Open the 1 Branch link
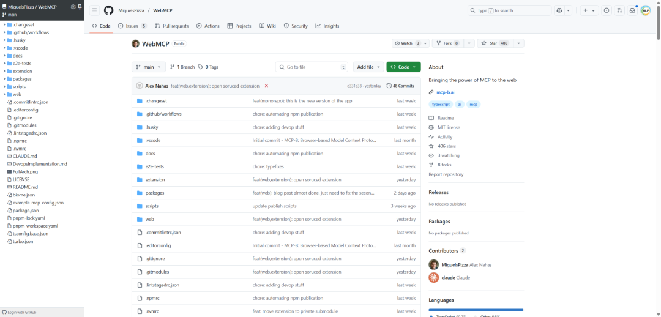Viewport: 661px width, 317px height. coord(182,67)
